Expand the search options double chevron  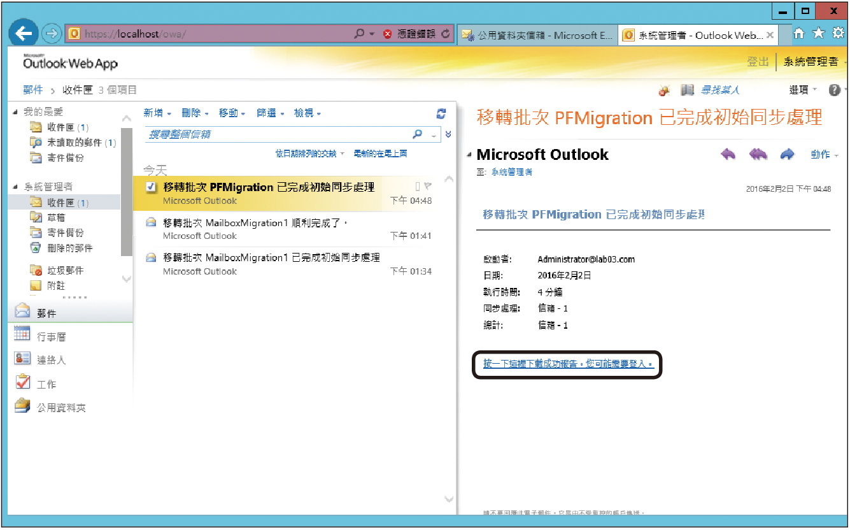click(448, 134)
